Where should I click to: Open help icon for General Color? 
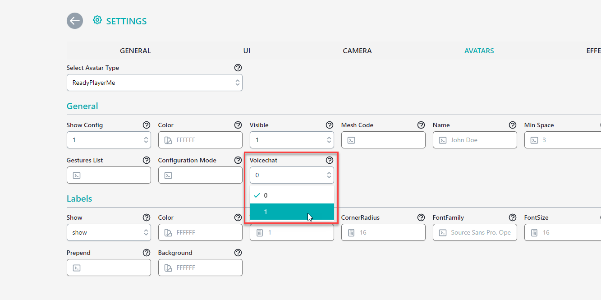[x=238, y=125]
